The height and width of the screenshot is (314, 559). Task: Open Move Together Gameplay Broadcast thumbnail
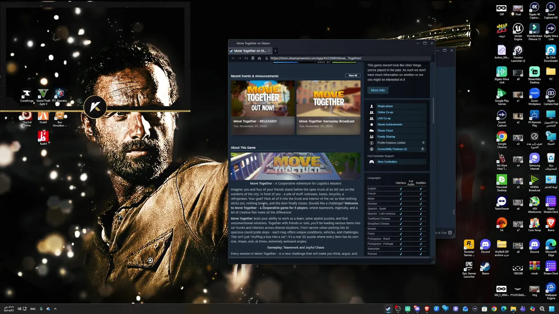(x=328, y=98)
